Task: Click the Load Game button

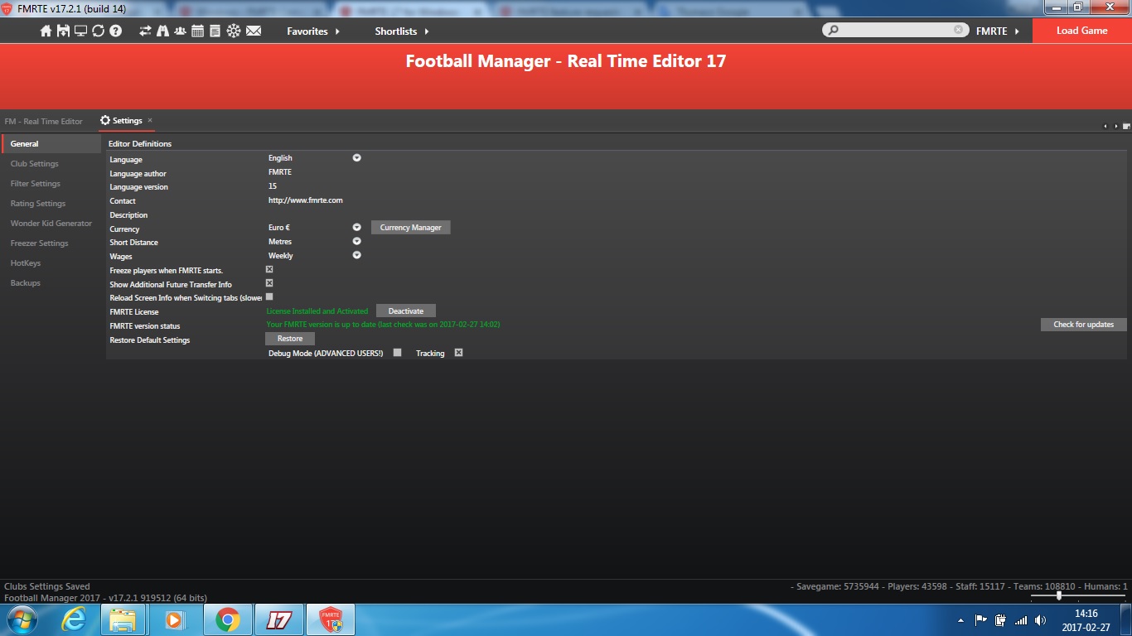Action: (1081, 31)
